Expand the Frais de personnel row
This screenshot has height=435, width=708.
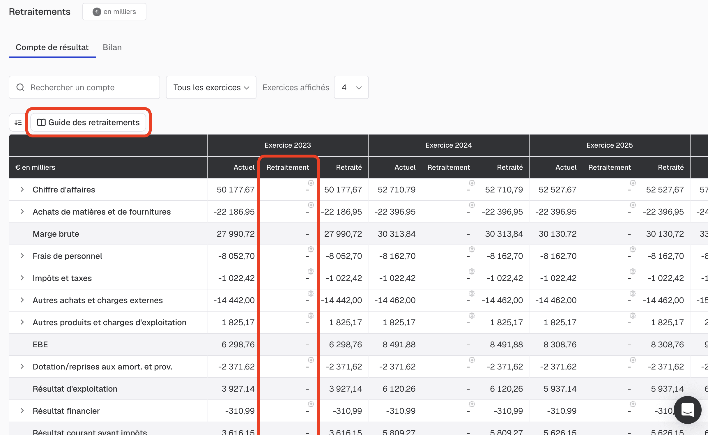(22, 256)
